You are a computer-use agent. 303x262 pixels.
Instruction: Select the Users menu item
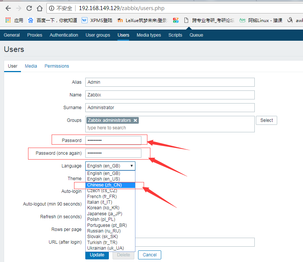click(123, 35)
